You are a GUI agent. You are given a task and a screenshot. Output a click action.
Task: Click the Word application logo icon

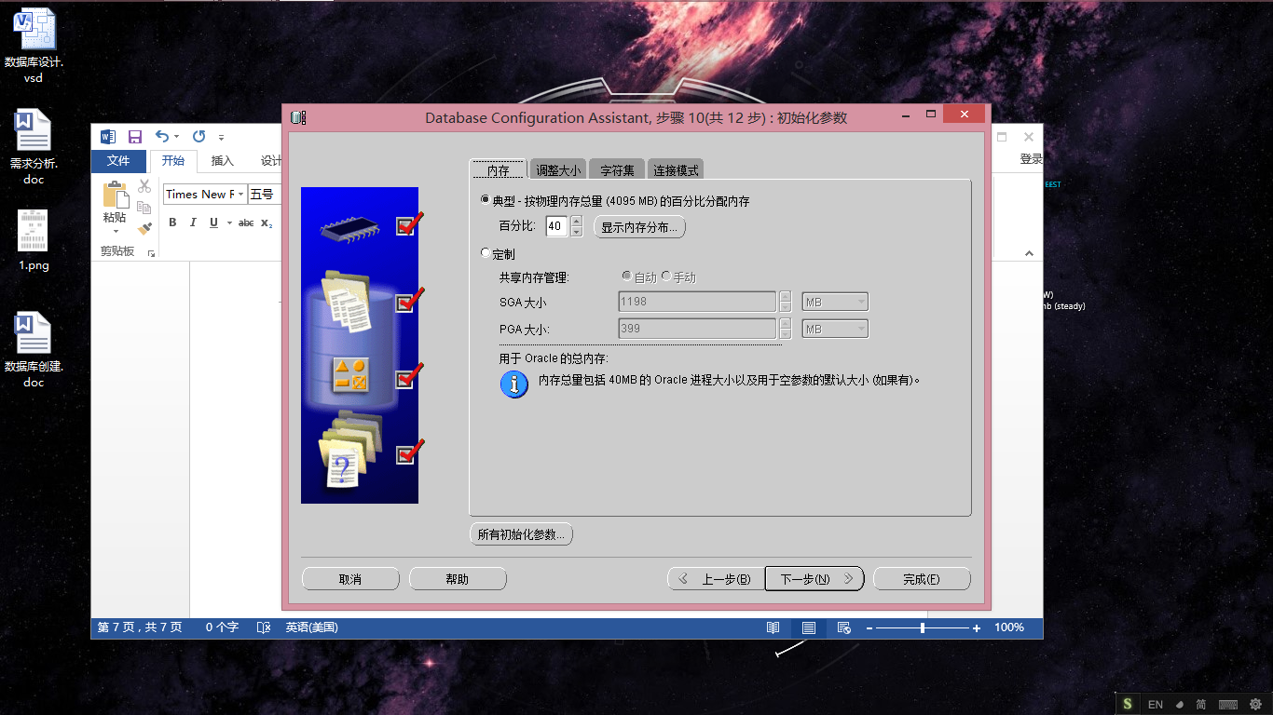coord(107,136)
